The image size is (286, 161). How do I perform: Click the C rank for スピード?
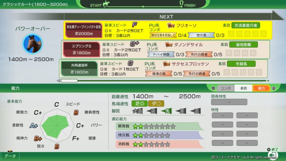pyautogui.click(x=56, y=104)
